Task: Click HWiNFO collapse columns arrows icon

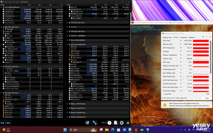Action: tap(9, 123)
